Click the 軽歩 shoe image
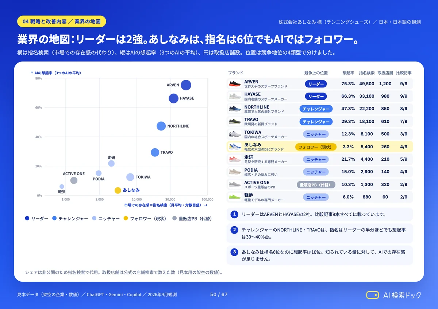This screenshot has width=438, height=309. [235, 197]
